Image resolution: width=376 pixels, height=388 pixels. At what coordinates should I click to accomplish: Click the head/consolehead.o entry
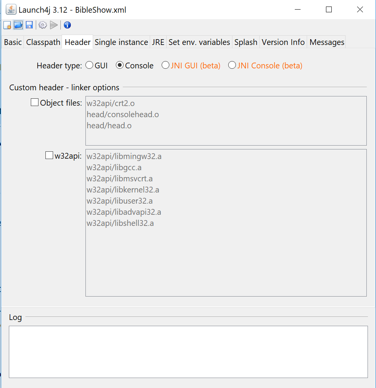tap(123, 114)
